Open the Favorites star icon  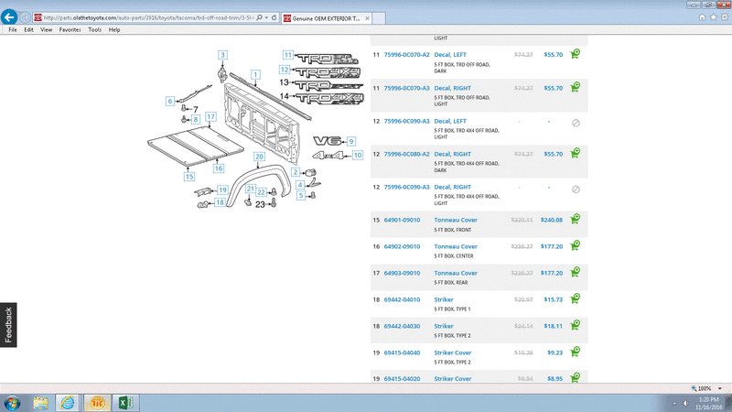pyautogui.click(x=713, y=17)
